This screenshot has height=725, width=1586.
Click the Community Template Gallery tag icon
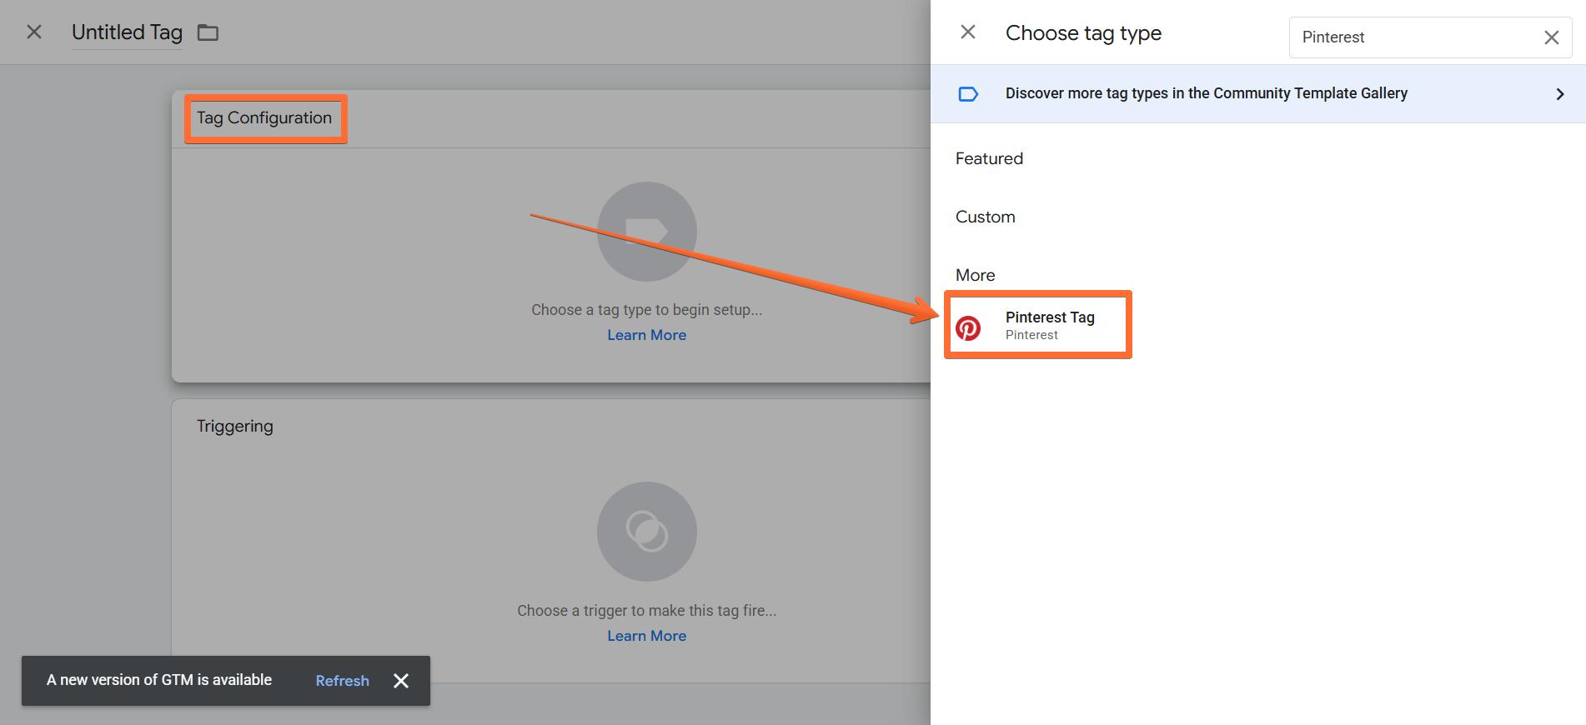tap(968, 94)
